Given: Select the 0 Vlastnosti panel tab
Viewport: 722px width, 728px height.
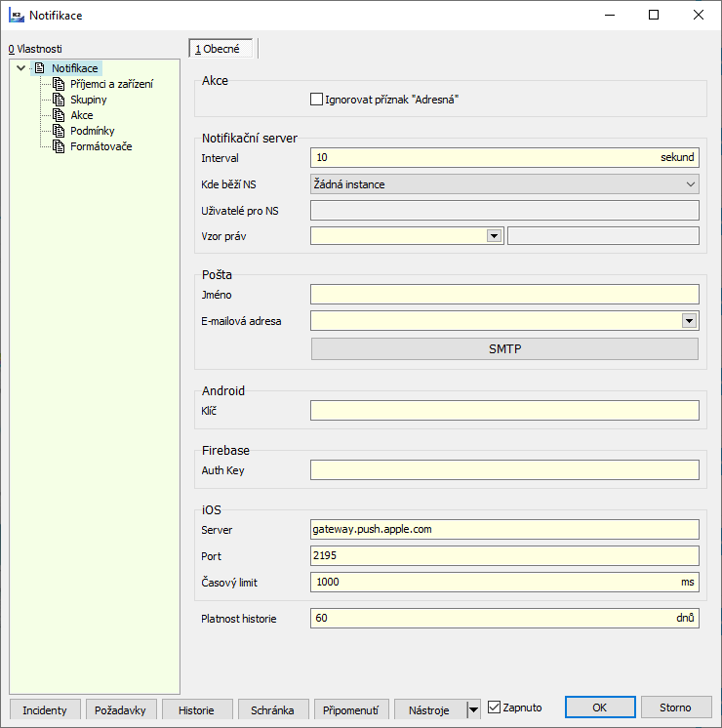Looking at the screenshot, I should tap(35, 49).
